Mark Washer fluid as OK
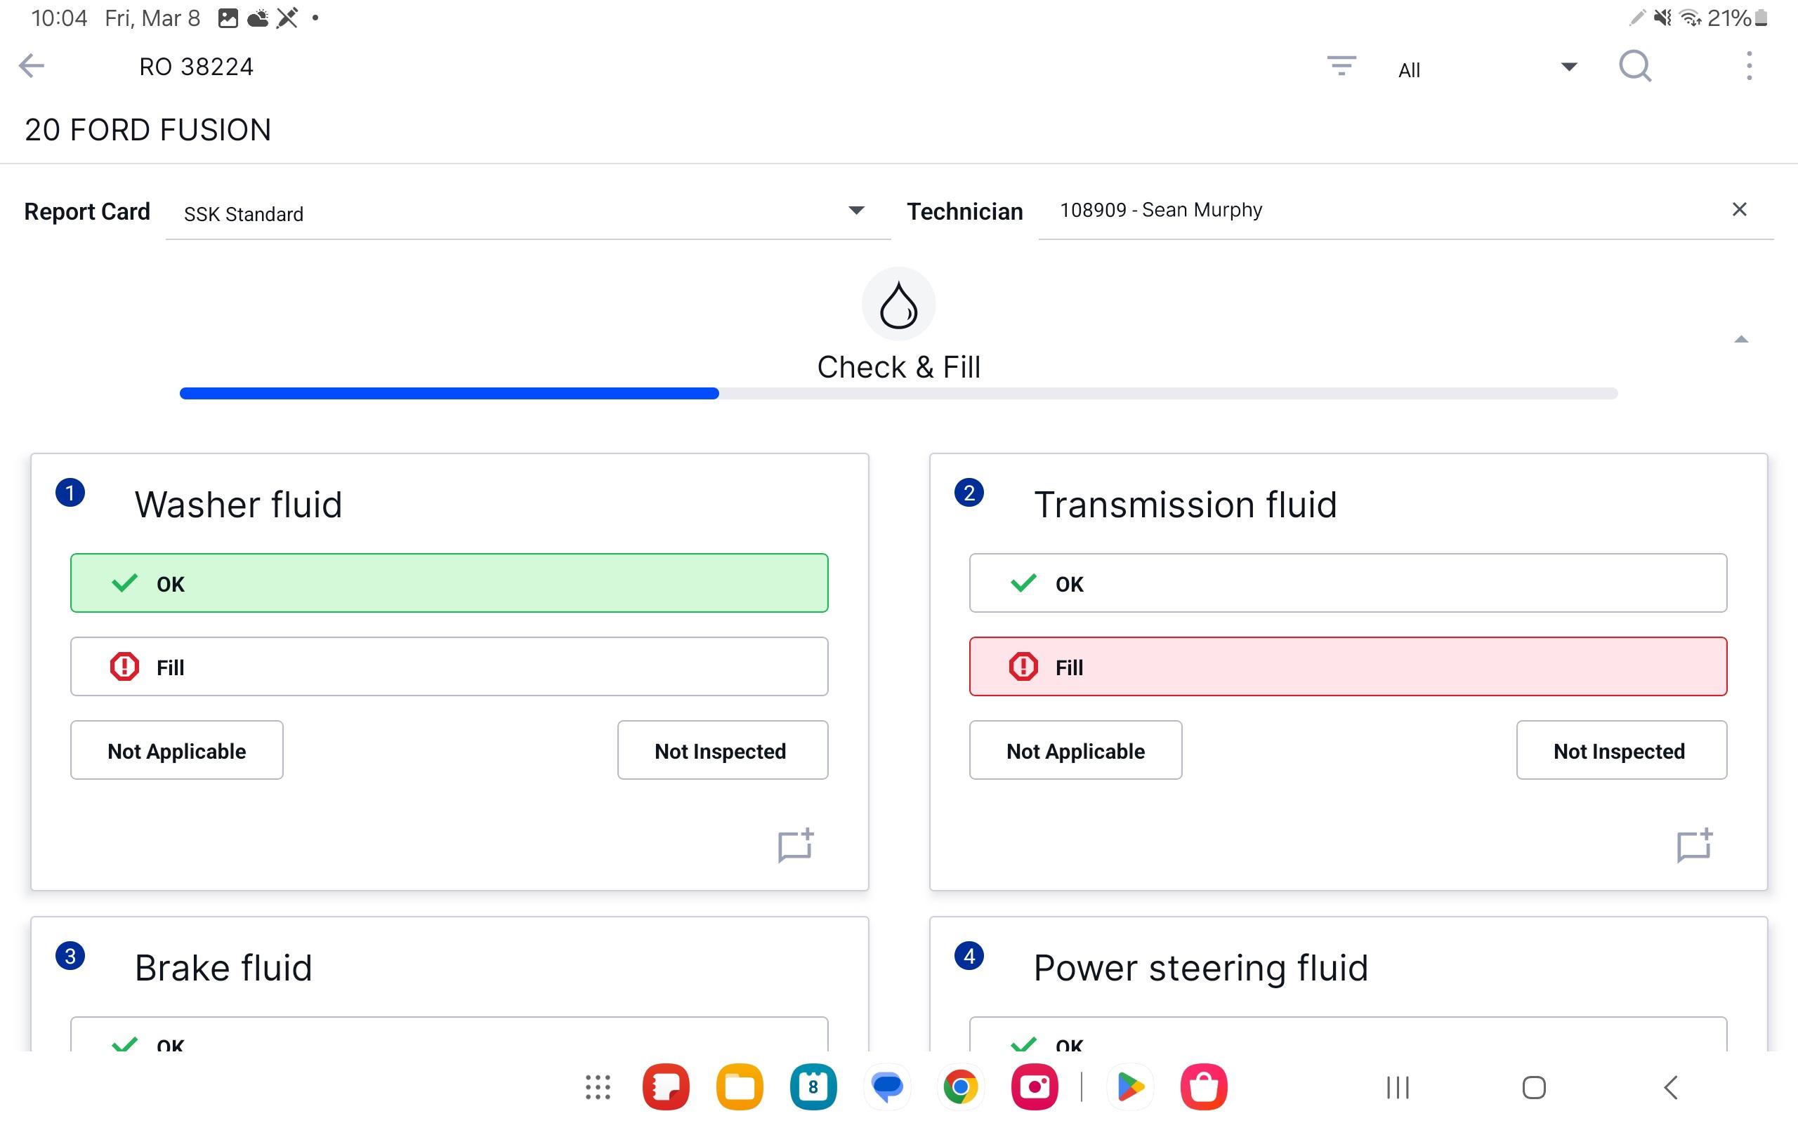 pos(449,583)
